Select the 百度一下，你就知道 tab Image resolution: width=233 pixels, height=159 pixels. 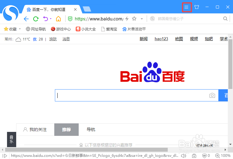coord(49,10)
